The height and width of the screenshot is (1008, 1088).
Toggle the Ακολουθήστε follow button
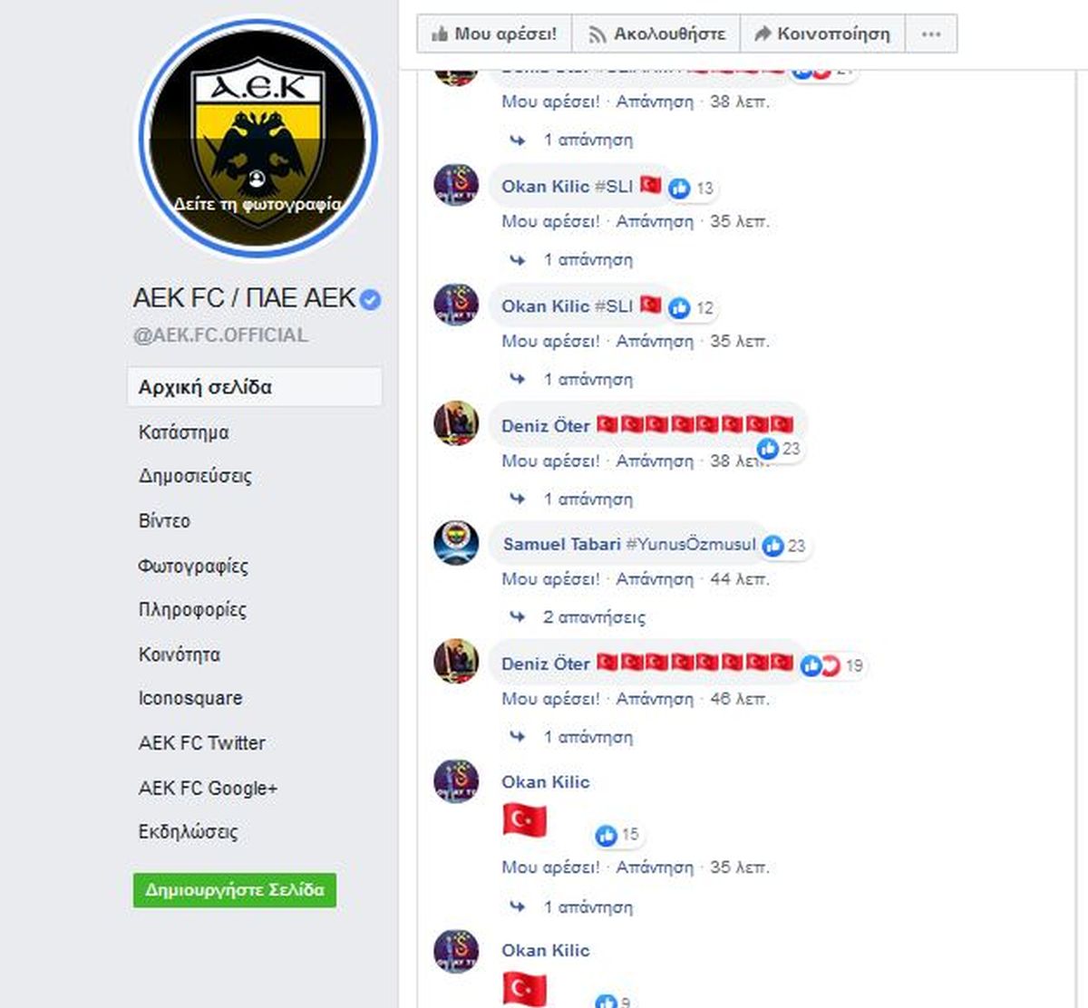tap(656, 34)
